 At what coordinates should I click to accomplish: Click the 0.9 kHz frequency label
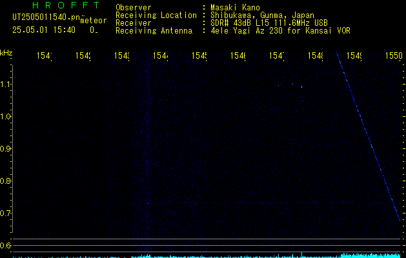5,148
